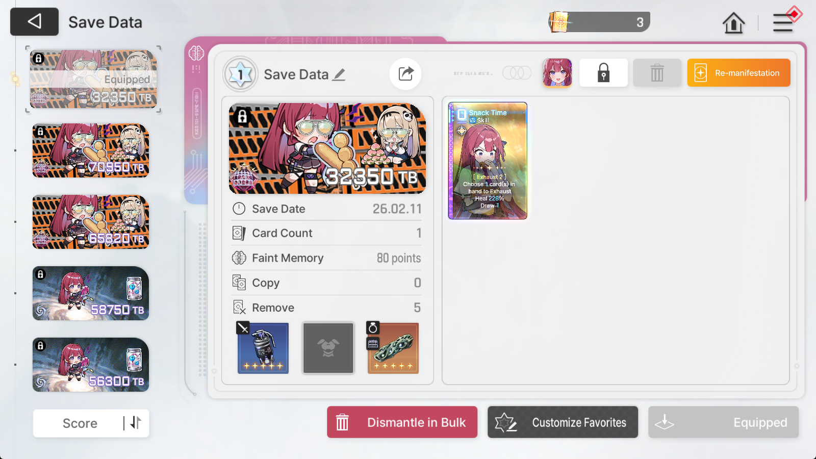
Task: Click the tier 1 star badge
Action: click(241, 74)
